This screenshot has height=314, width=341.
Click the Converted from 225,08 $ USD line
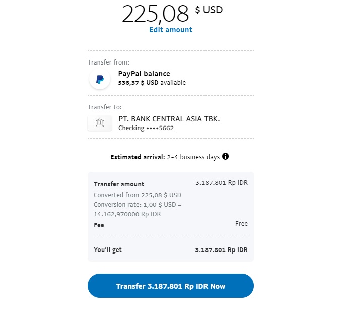tap(138, 195)
